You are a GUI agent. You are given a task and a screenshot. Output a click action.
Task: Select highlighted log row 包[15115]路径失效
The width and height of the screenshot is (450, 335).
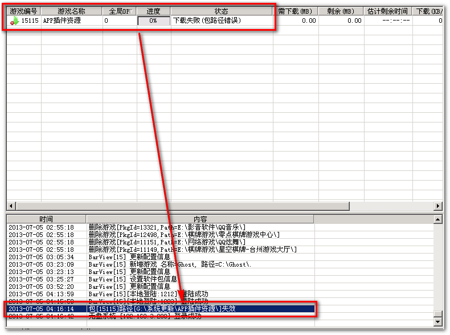pos(161,309)
